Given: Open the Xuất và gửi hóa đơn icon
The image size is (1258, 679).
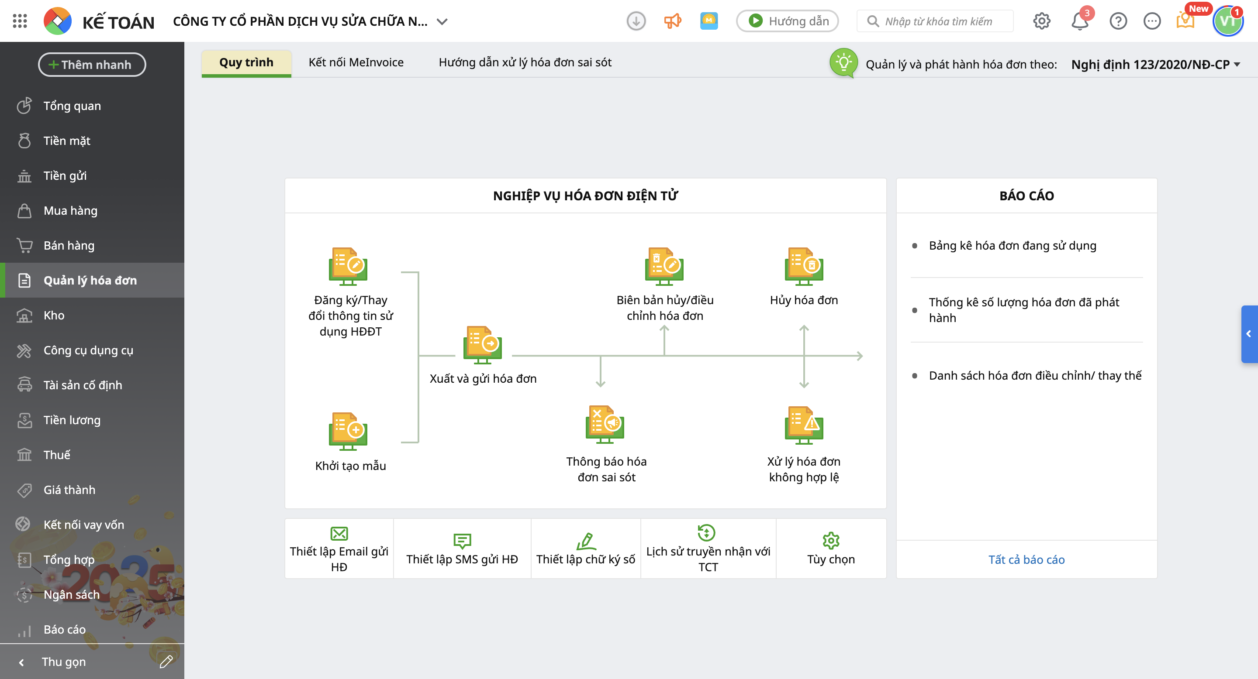Looking at the screenshot, I should (483, 345).
